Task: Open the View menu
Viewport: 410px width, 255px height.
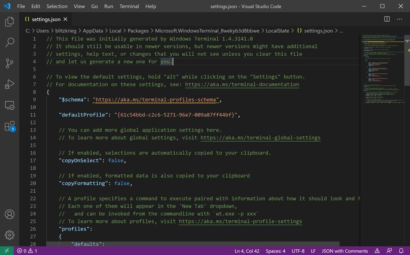Action: [x=79, y=6]
